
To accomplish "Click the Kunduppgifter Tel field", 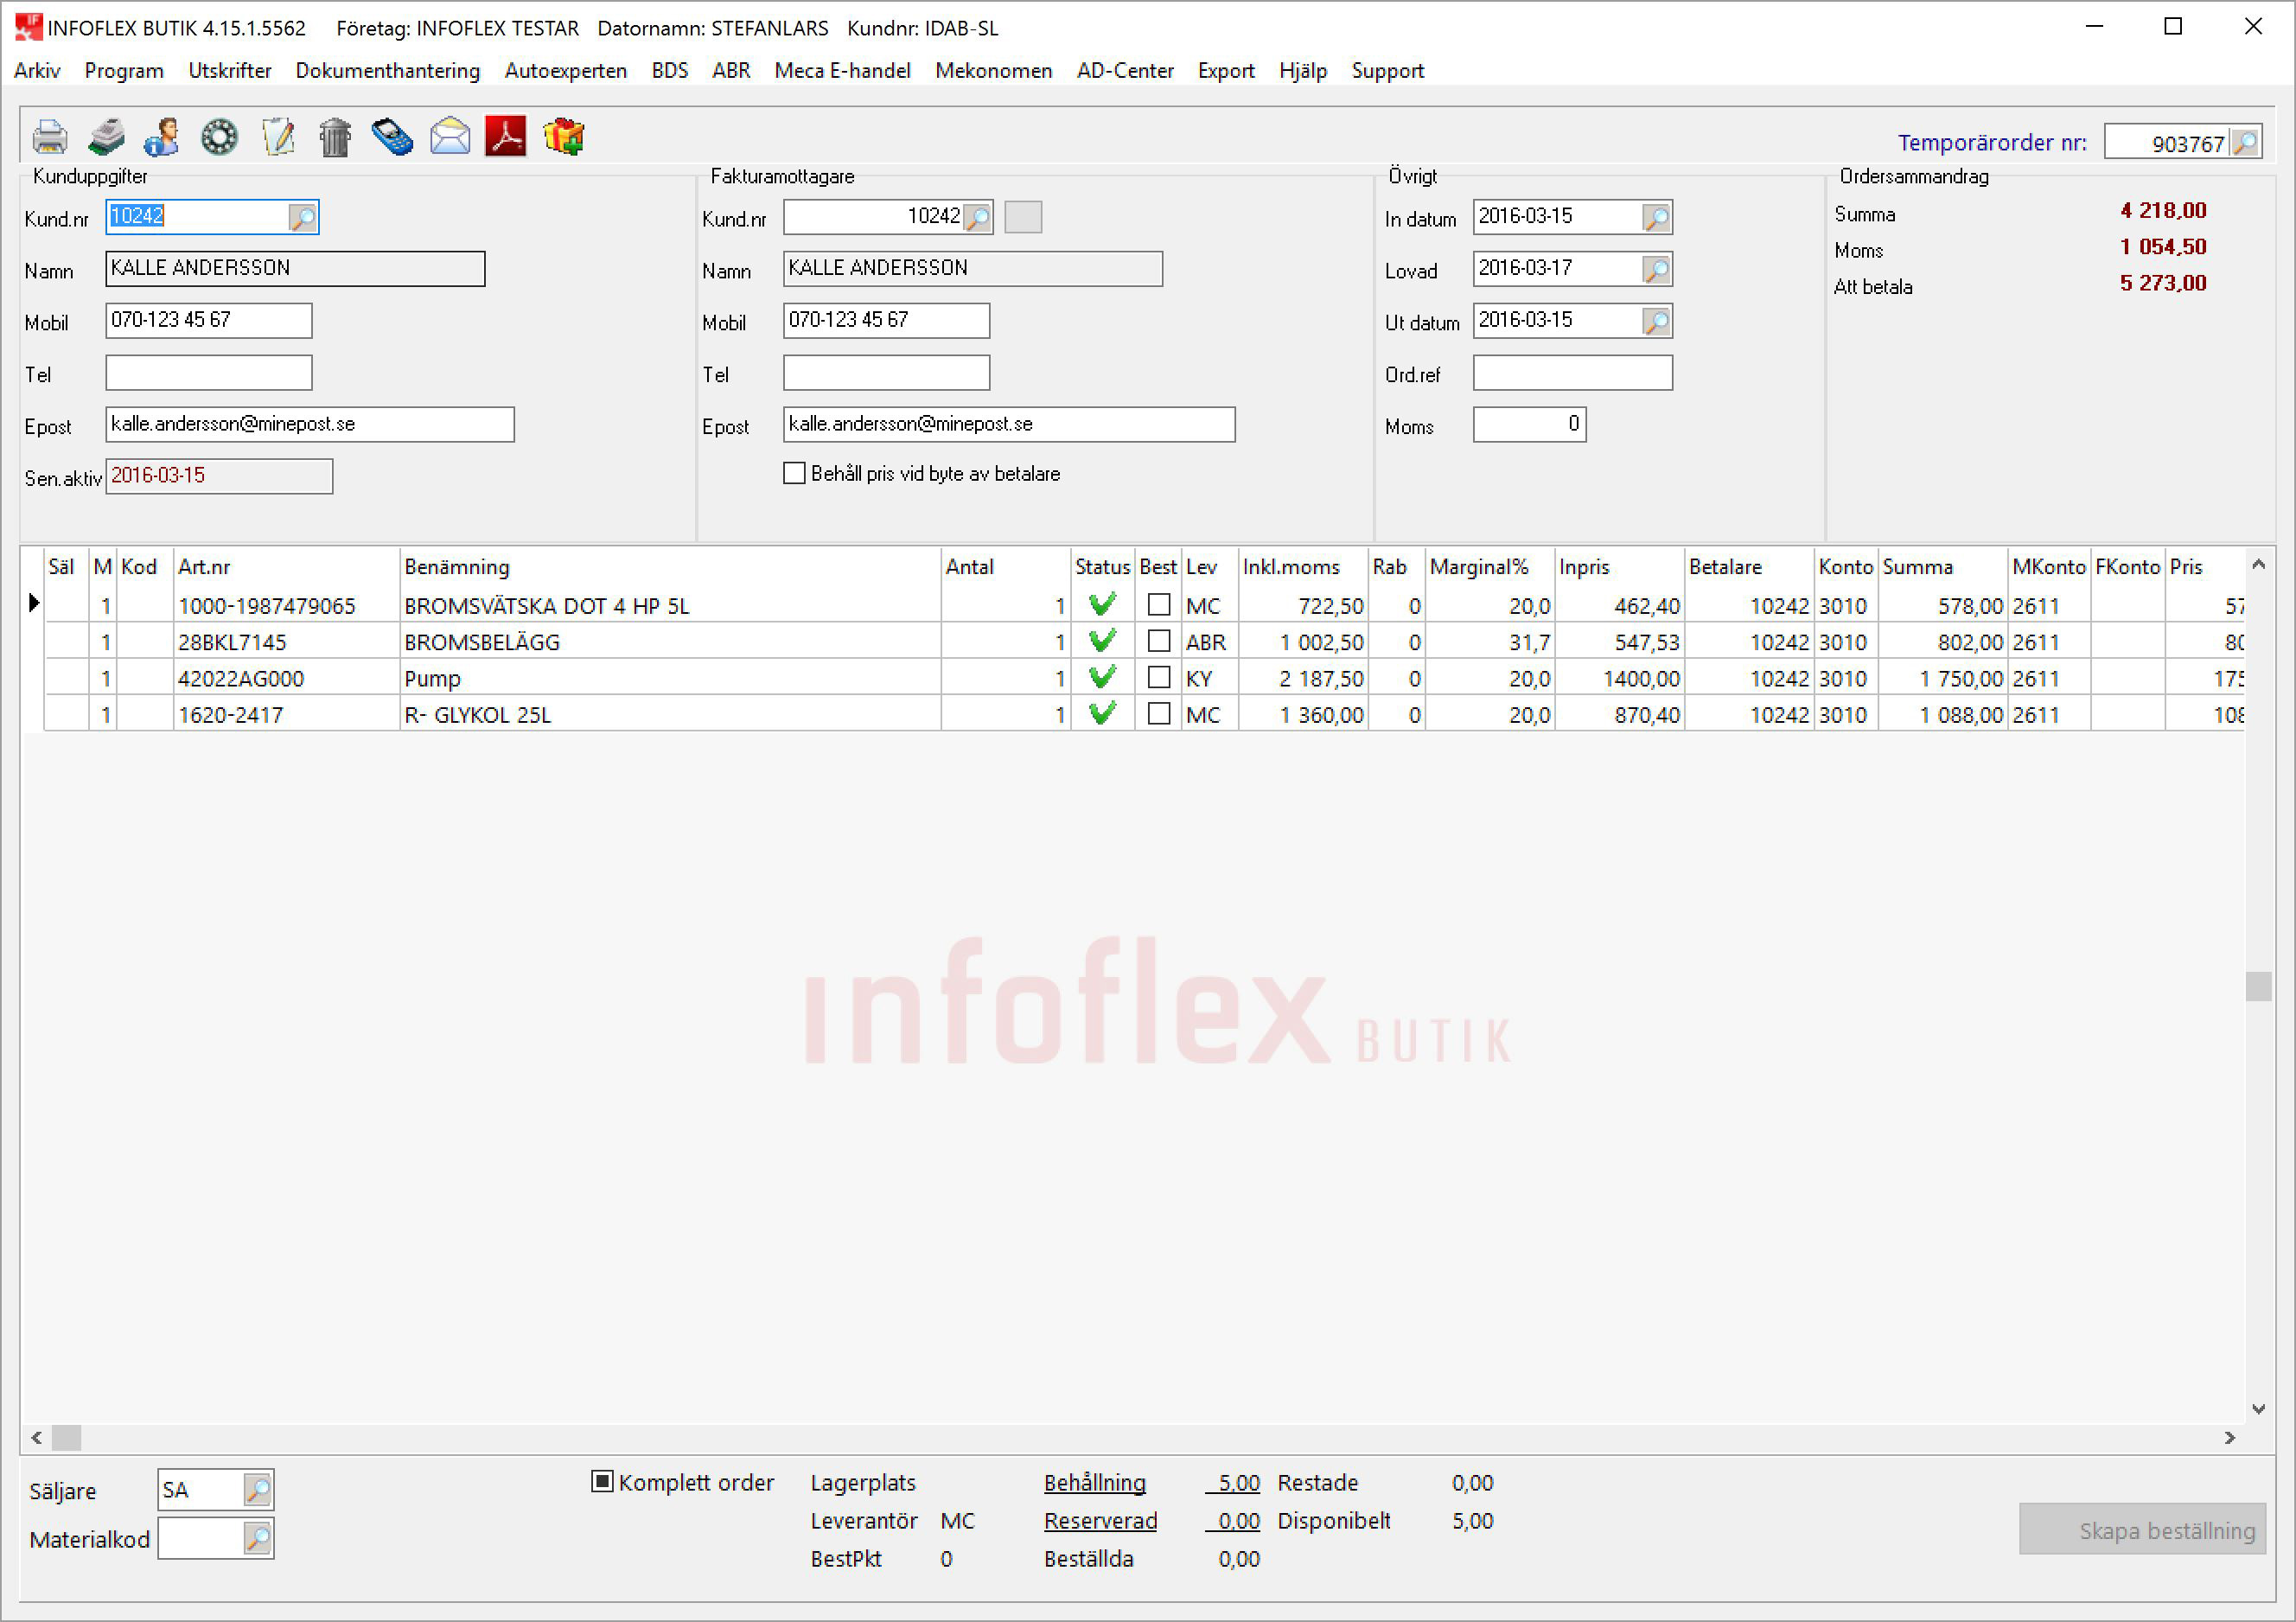I will (209, 373).
